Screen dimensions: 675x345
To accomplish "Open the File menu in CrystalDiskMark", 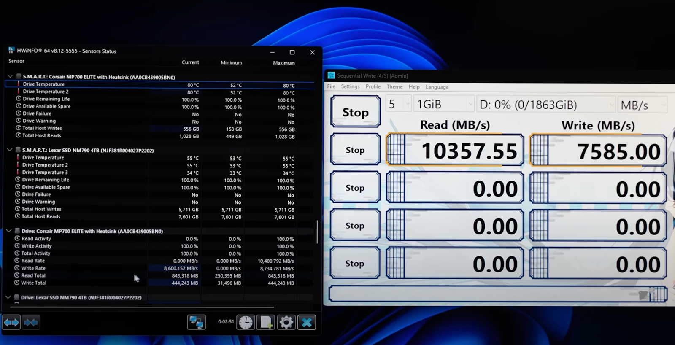I will pyautogui.click(x=331, y=86).
